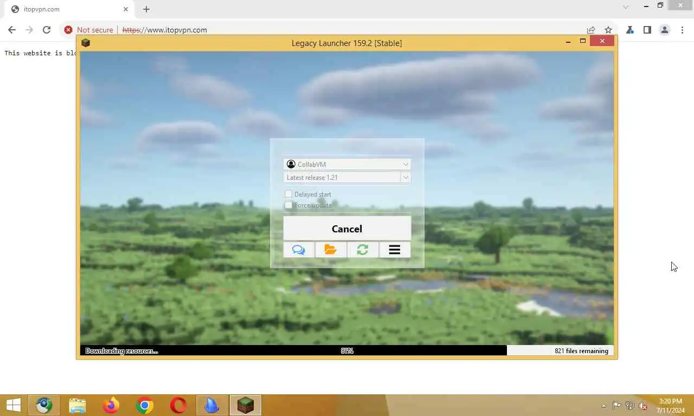Screen dimensions: 694x416
Task: Open Chrome tab search chevron
Action: (626, 7)
